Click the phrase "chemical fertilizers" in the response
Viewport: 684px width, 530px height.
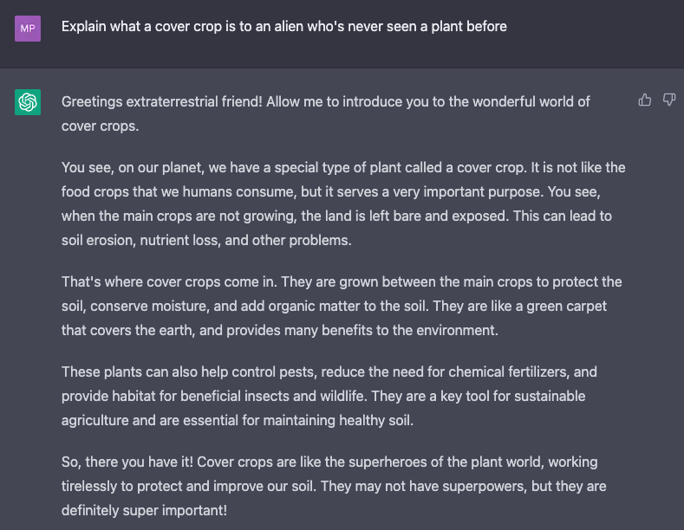pyautogui.click(x=505, y=372)
